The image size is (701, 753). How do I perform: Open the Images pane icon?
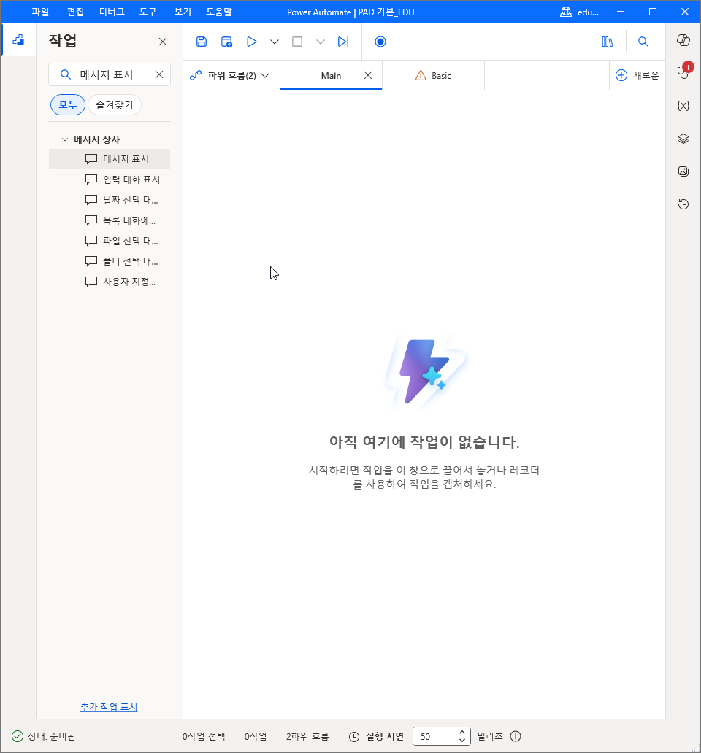(x=683, y=171)
